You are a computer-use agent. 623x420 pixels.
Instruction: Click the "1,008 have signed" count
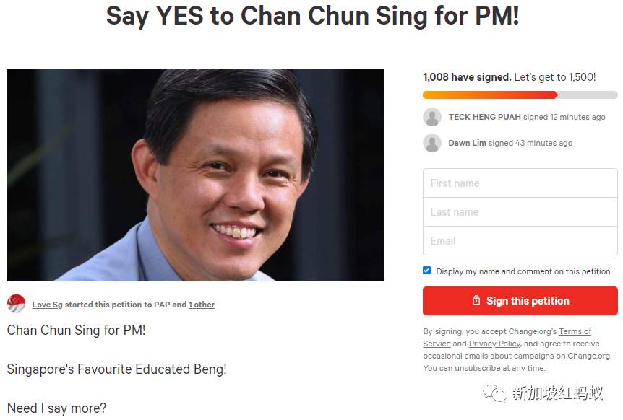pos(467,77)
